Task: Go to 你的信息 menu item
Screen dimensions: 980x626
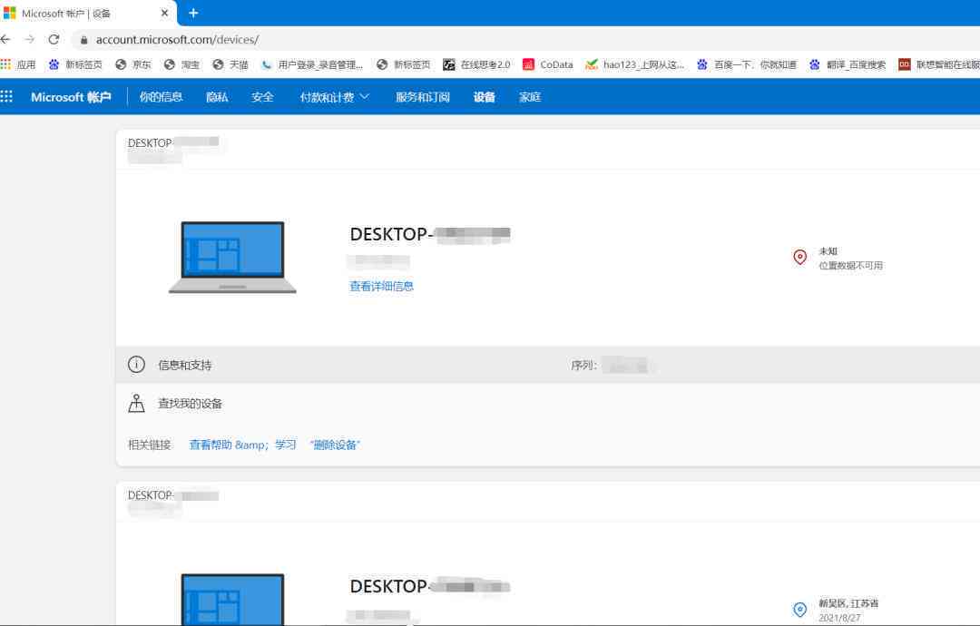Action: tap(161, 97)
